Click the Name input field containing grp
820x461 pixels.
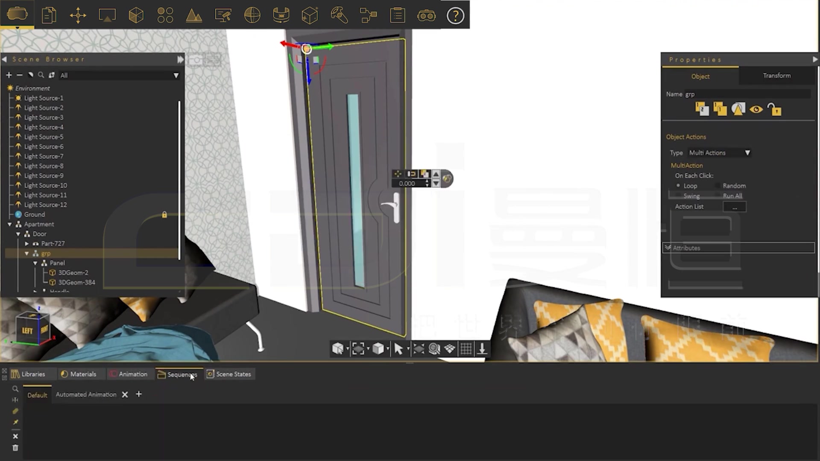click(x=747, y=94)
